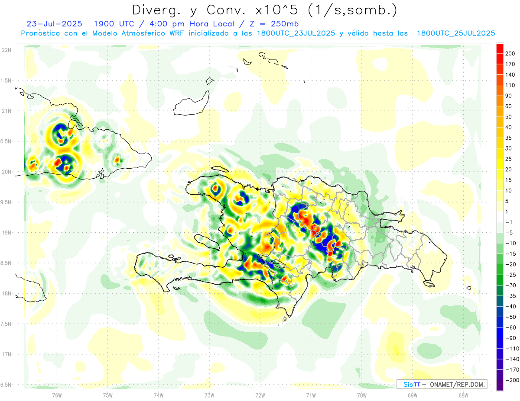Viewport: 520px width, 401px height.
Task: Click the colorbar value '-20'
Action: pyautogui.click(x=510, y=264)
